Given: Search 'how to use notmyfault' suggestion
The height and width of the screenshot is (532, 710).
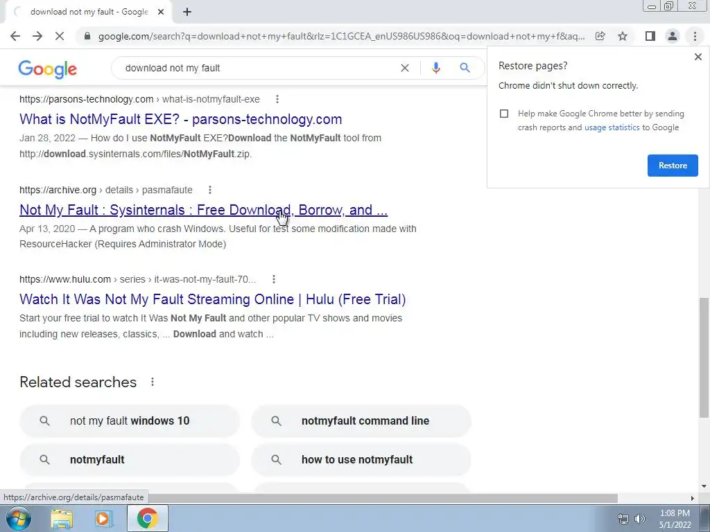Looking at the screenshot, I should coord(361,460).
